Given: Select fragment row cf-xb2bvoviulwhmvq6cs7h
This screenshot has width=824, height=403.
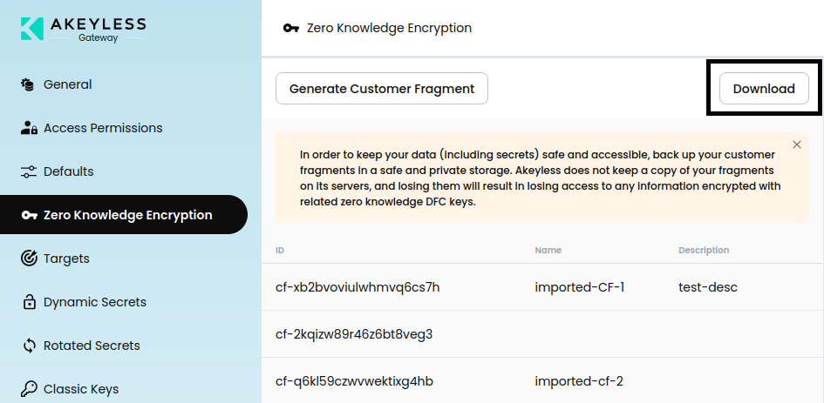Looking at the screenshot, I should click(358, 287).
